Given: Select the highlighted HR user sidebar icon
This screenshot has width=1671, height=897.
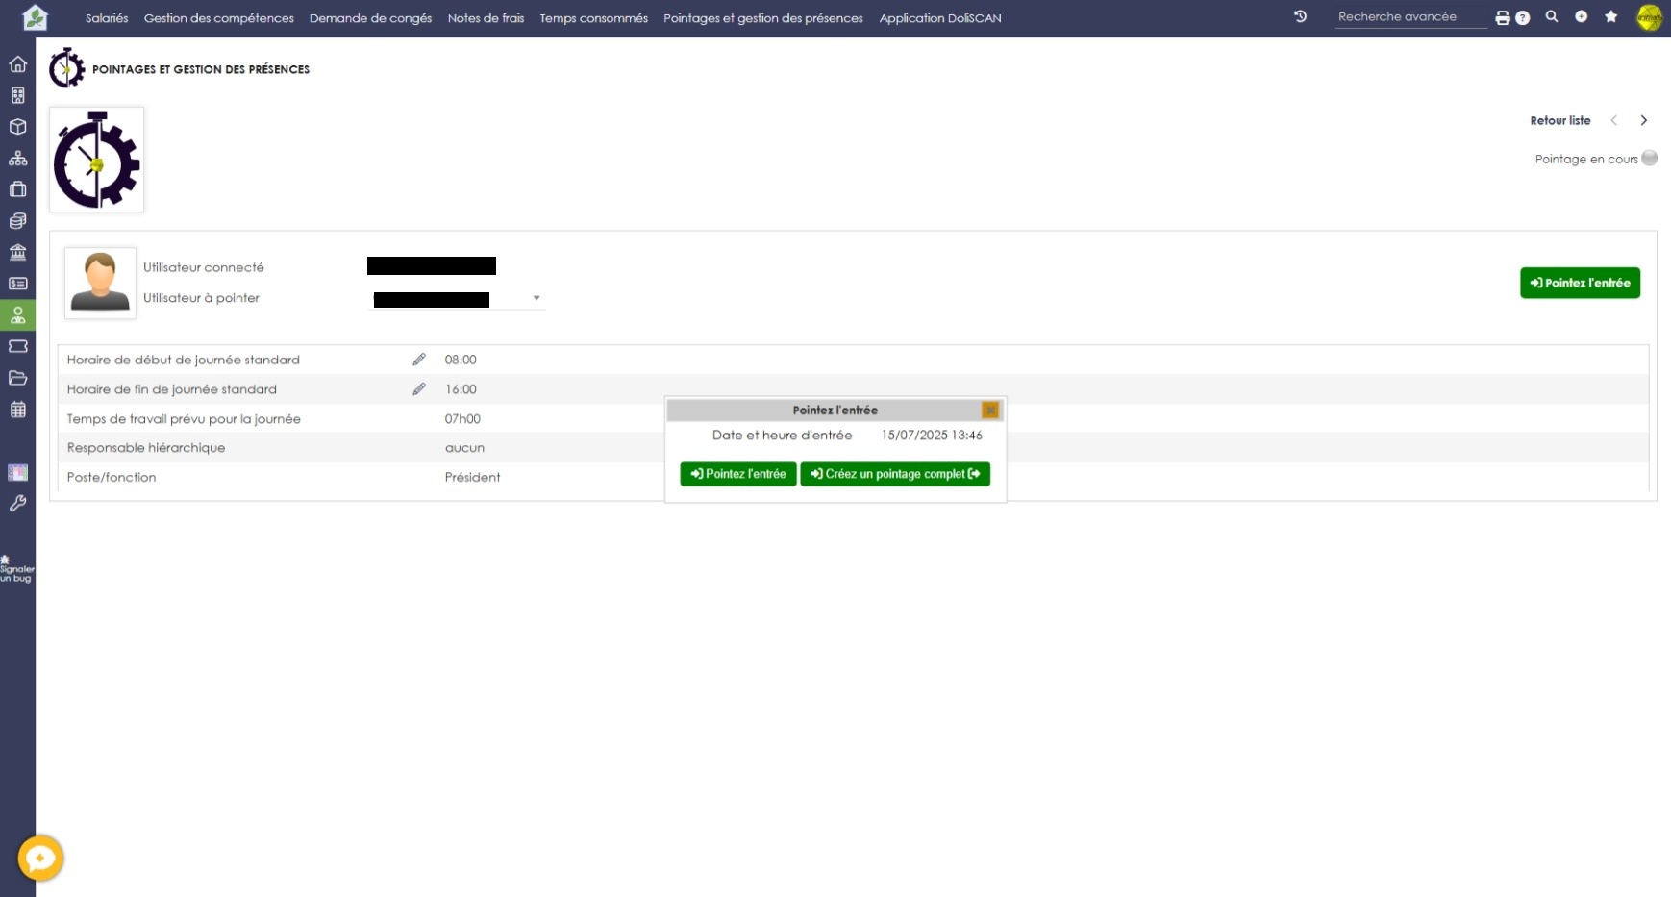Looking at the screenshot, I should (17, 315).
